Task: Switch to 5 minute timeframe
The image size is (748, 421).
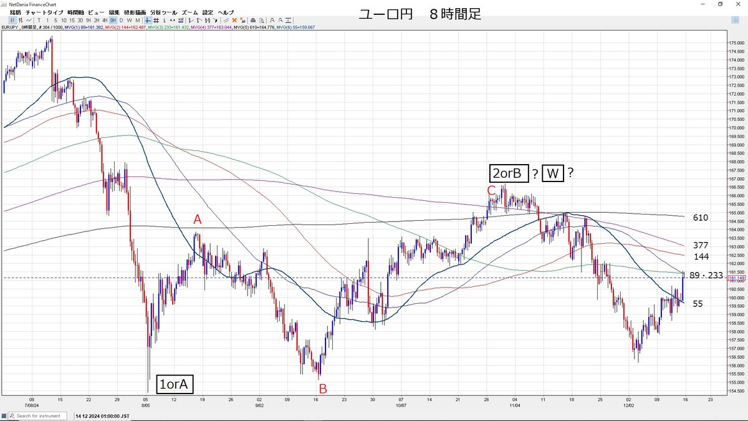Action: [x=55, y=21]
